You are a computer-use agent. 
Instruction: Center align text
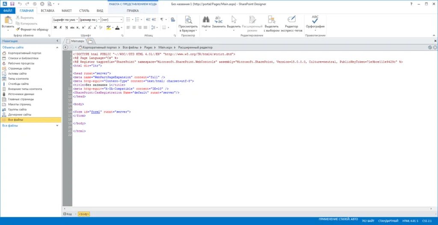tap(134, 27)
